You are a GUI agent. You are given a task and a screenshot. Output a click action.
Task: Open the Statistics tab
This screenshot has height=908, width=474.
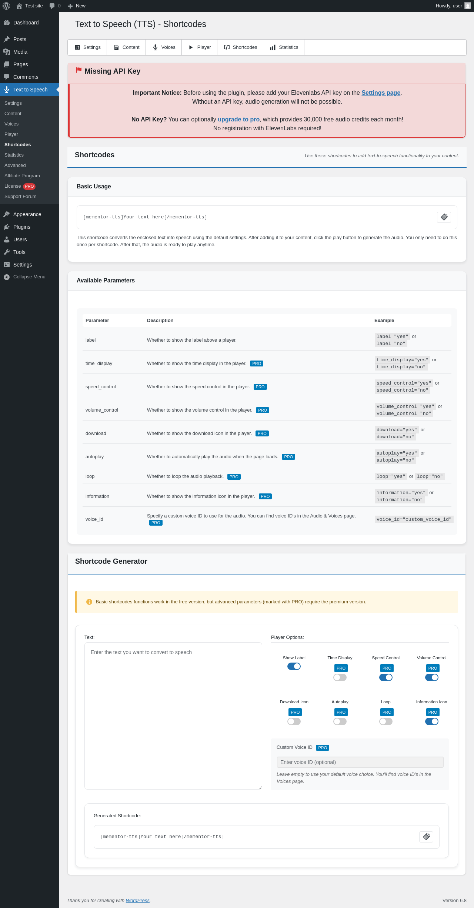click(x=284, y=47)
